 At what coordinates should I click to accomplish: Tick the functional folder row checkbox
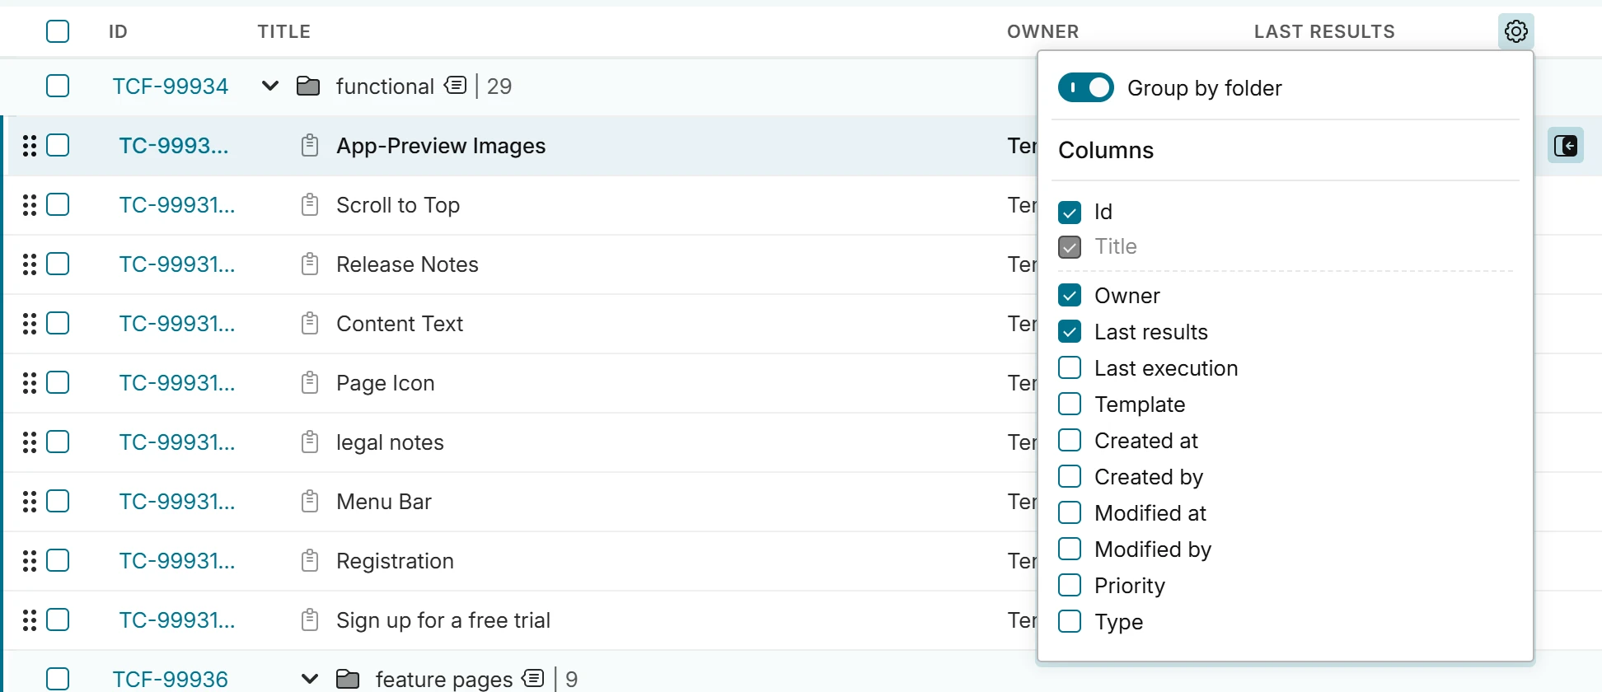(x=58, y=86)
